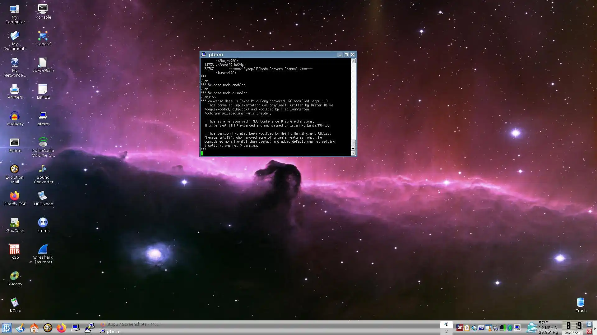This screenshot has height=335, width=597.
Task: Select the pterm taskbar entry
Action: click(113, 331)
